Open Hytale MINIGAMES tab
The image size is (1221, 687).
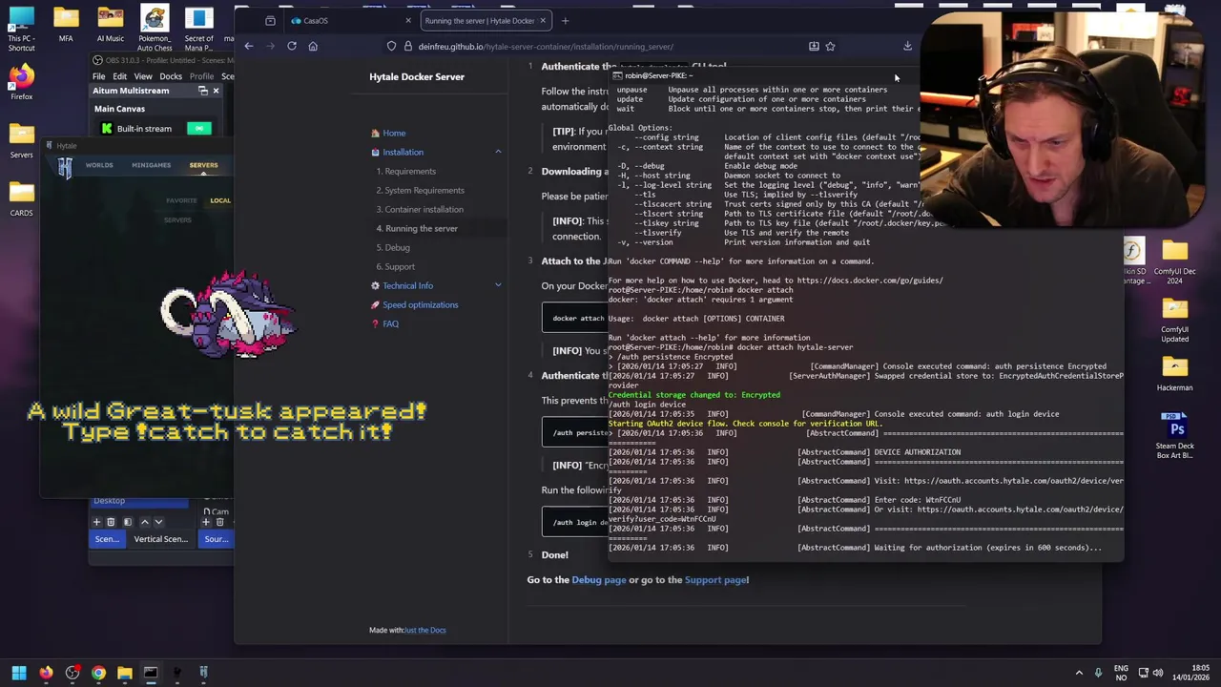click(151, 165)
